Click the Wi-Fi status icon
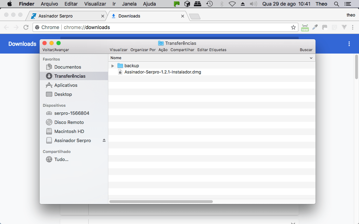Viewport: 359px width, 224px height. pyautogui.click(x=232, y=4)
